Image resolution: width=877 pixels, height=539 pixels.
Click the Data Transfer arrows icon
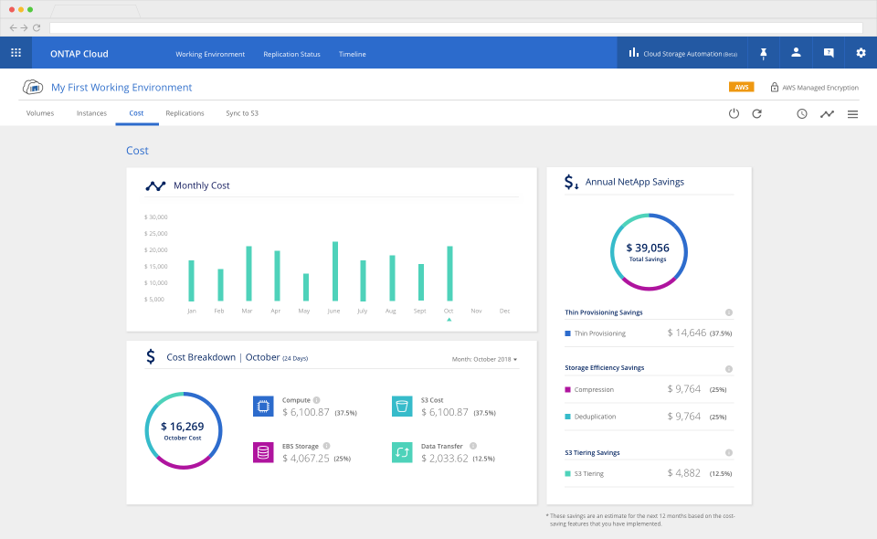pos(402,452)
